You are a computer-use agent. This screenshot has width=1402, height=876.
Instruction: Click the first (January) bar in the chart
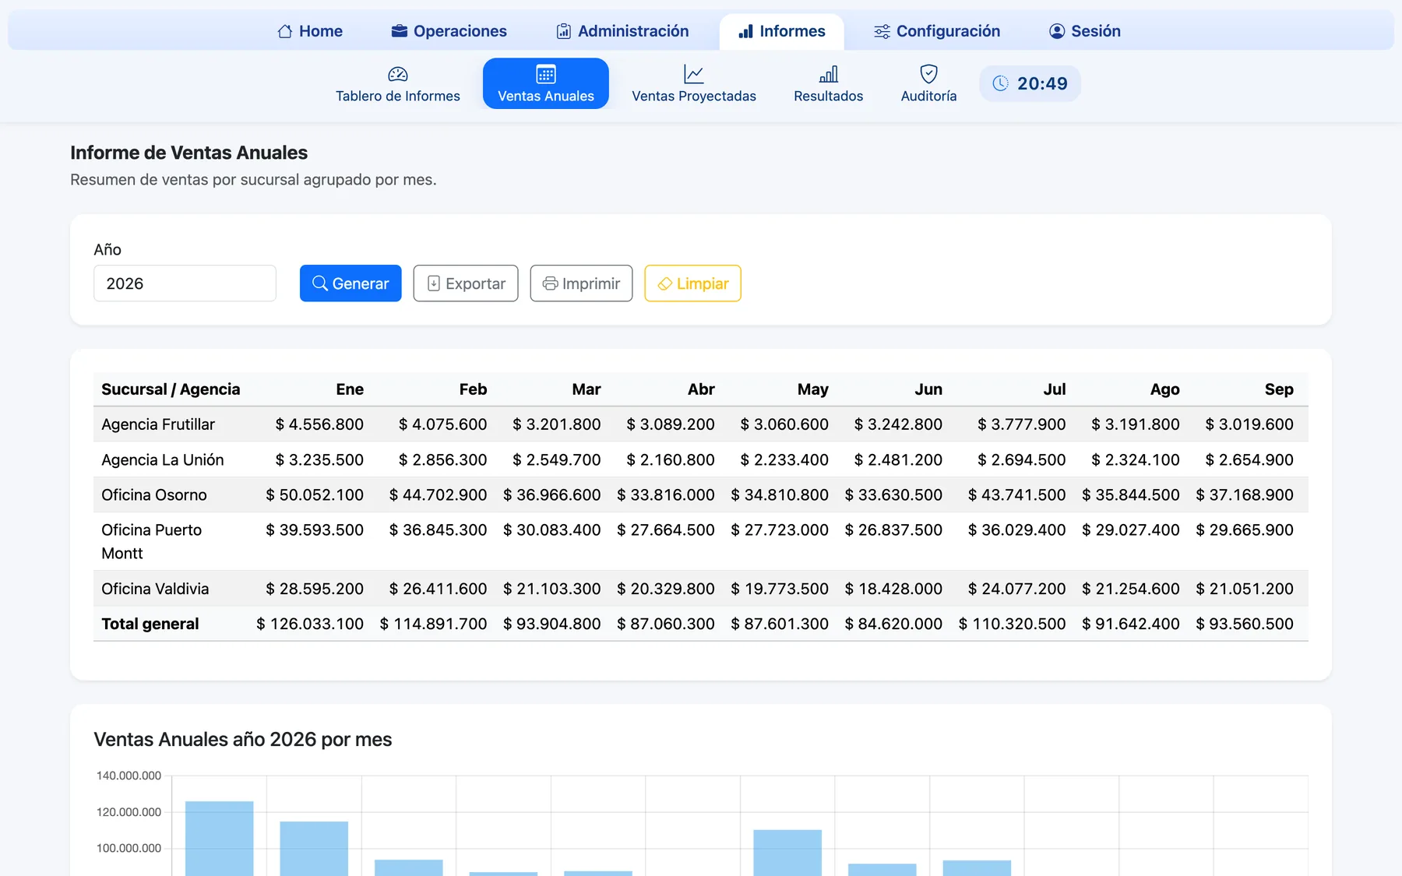pyautogui.click(x=220, y=839)
